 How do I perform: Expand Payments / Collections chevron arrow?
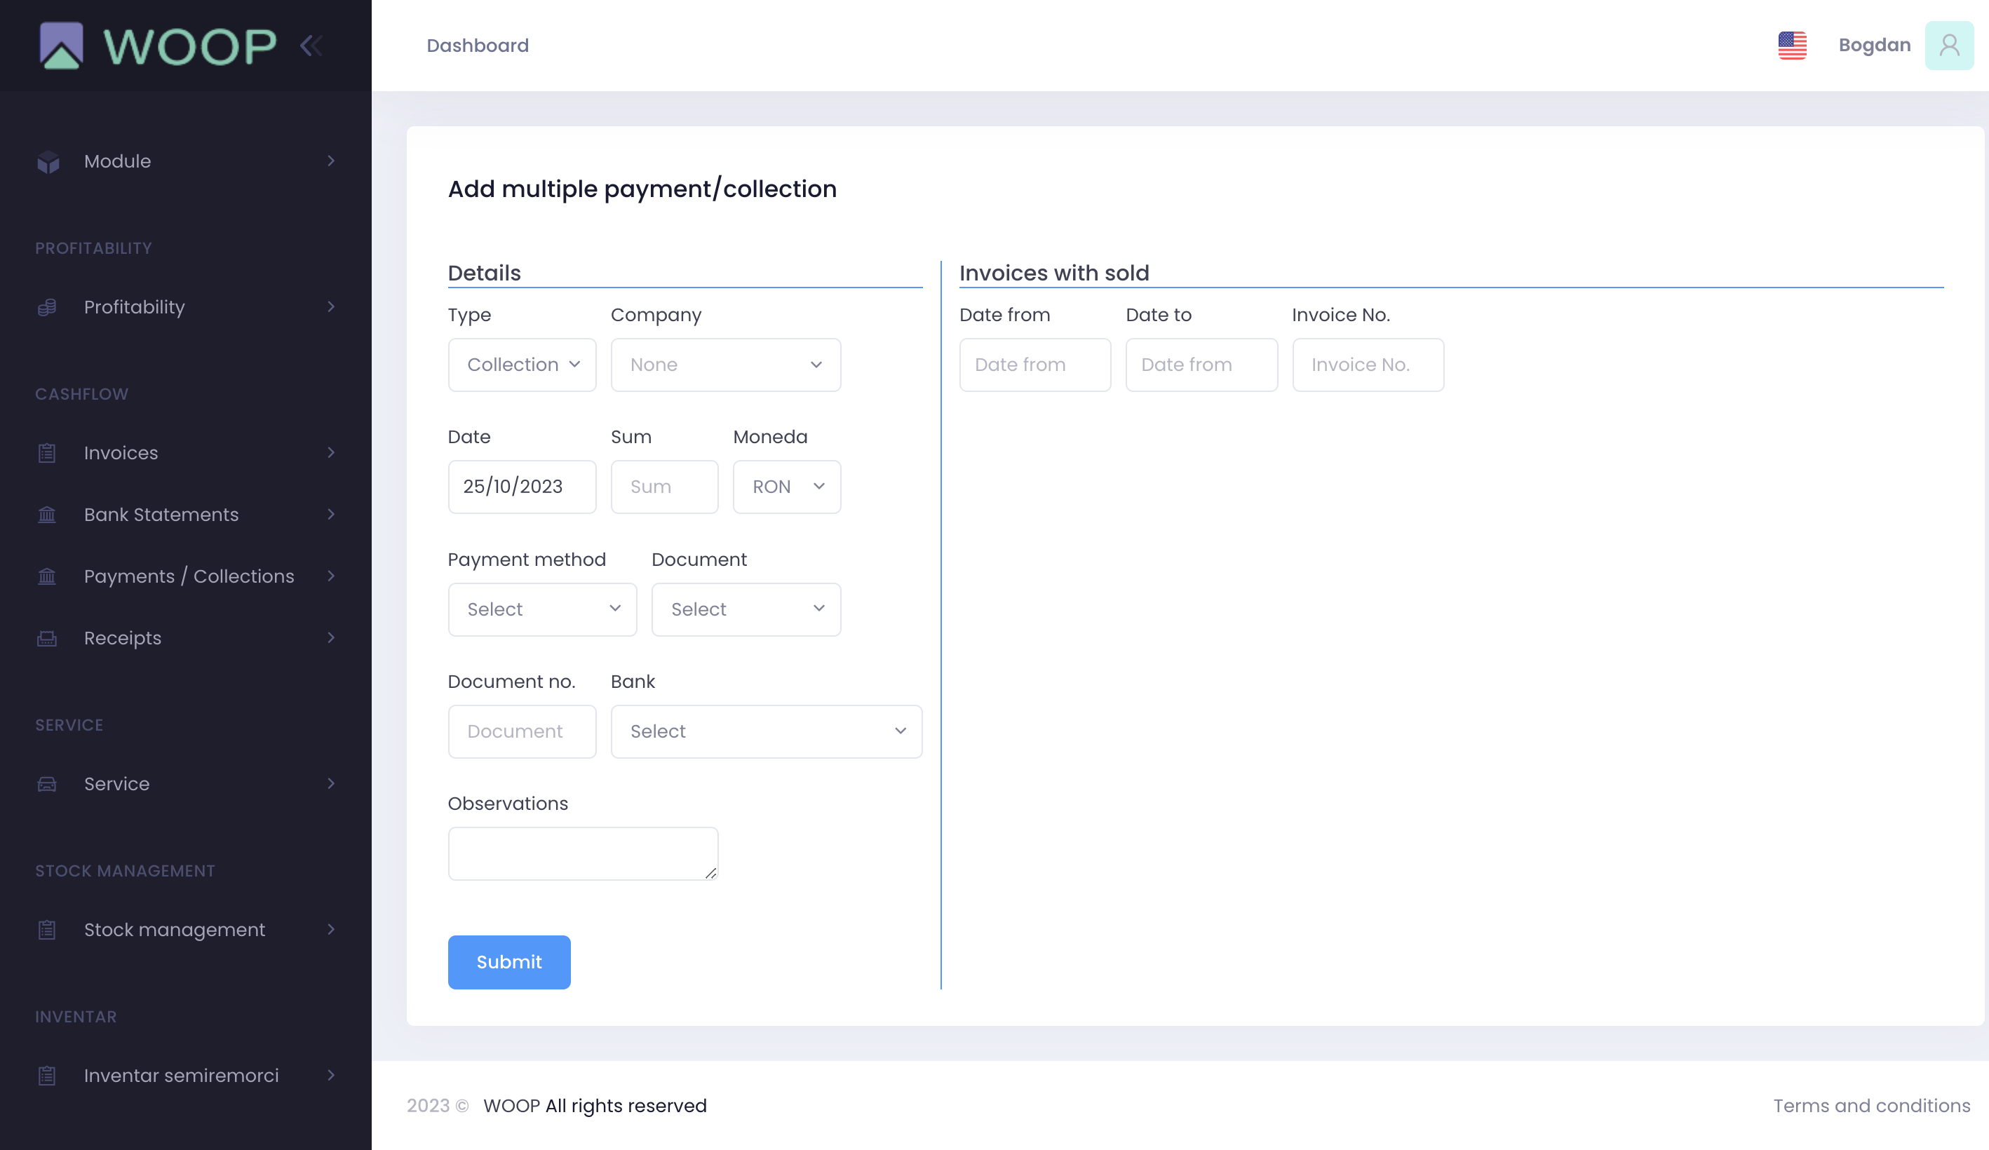coord(331,576)
